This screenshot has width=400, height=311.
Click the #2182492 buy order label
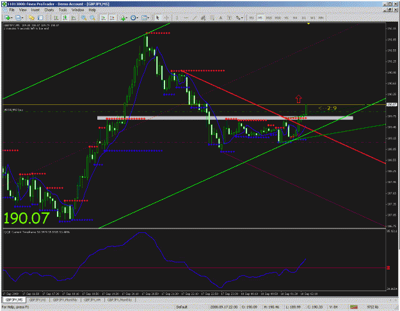coord(13,110)
